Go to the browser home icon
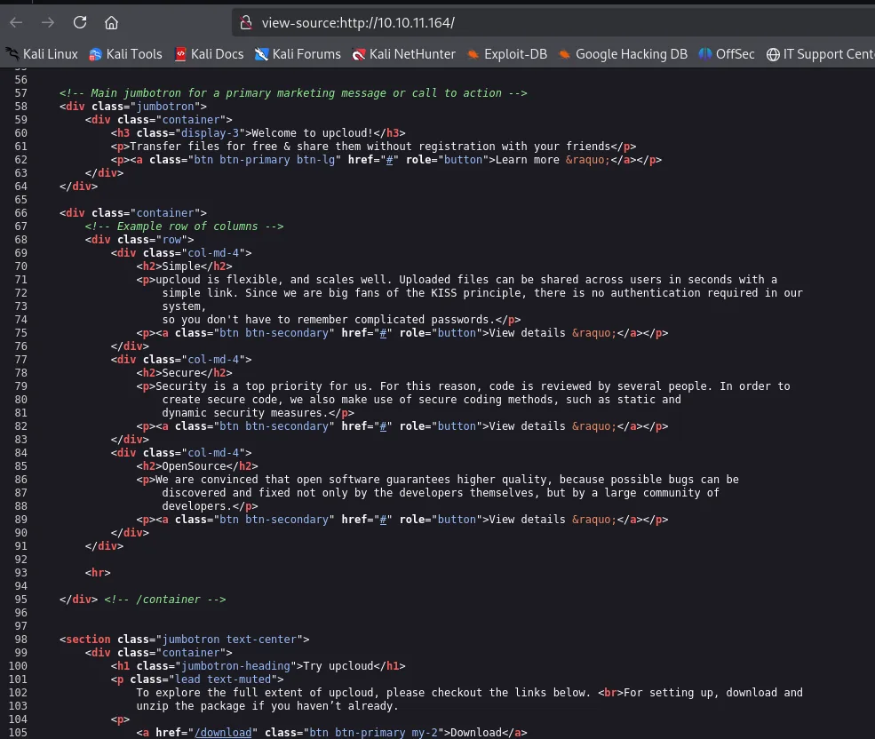Screen dimensions: 875x739 click(112, 23)
